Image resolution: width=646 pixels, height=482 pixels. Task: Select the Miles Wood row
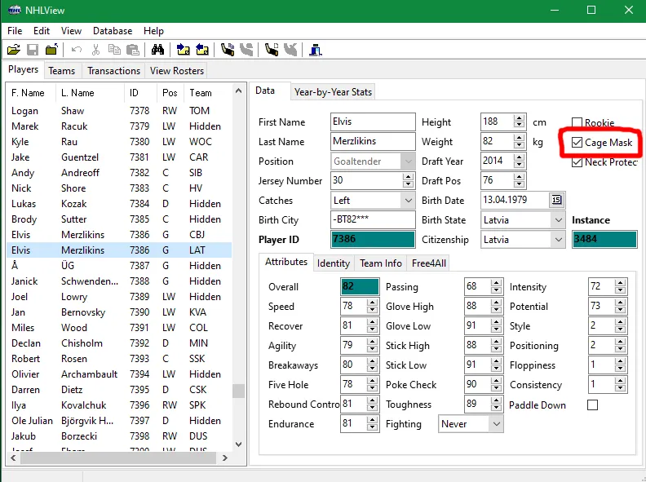click(119, 328)
